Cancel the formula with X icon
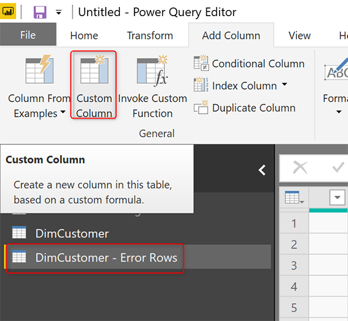The height and width of the screenshot is (321, 348). coord(300,168)
